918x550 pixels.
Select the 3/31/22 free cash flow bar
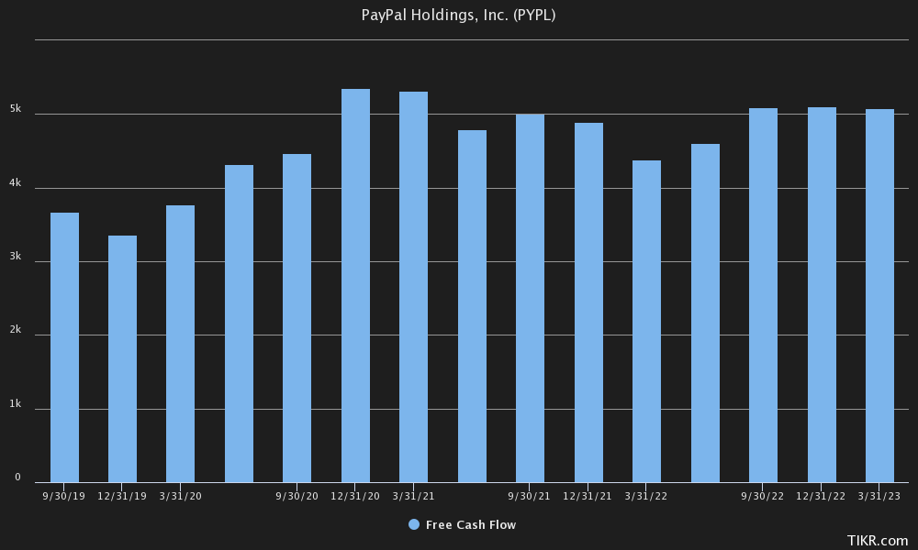tap(646, 322)
